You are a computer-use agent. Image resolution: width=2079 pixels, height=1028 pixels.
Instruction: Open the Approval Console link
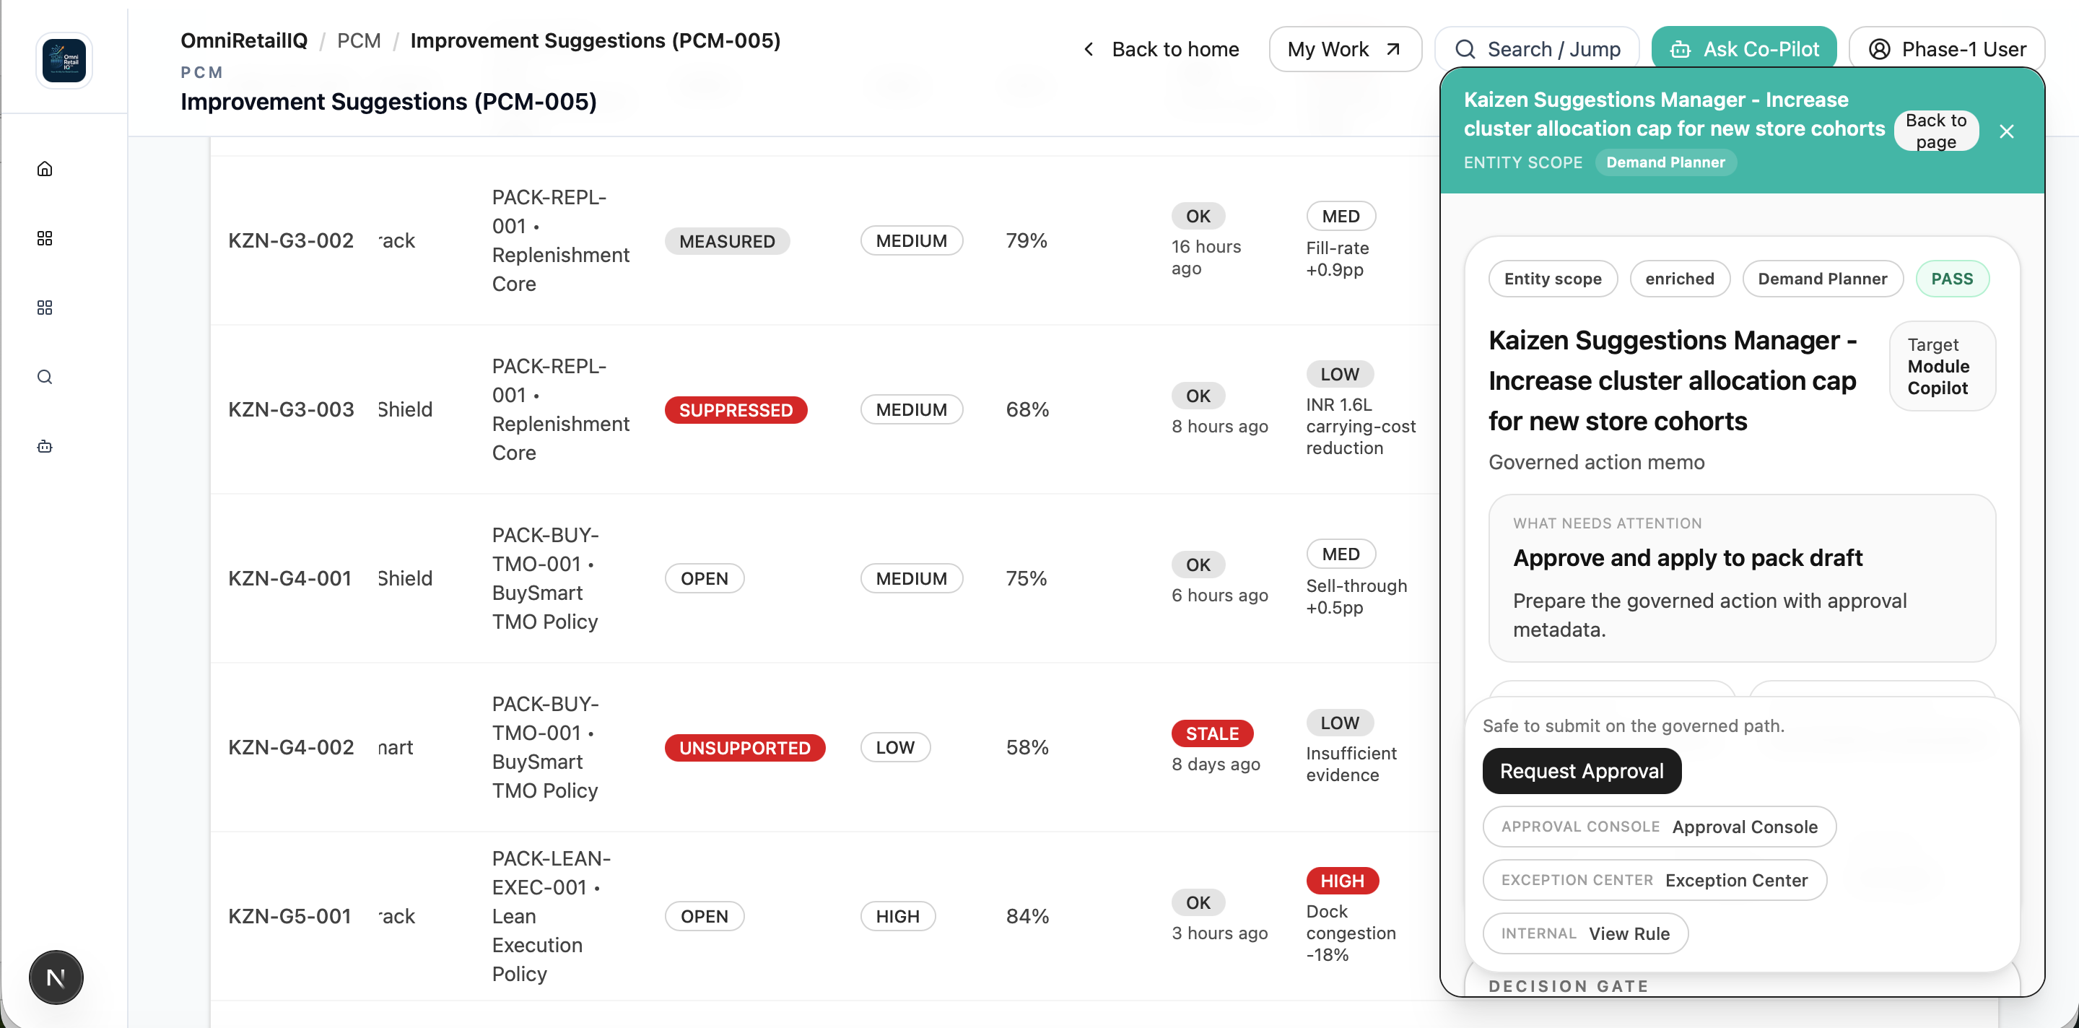coord(1660,827)
